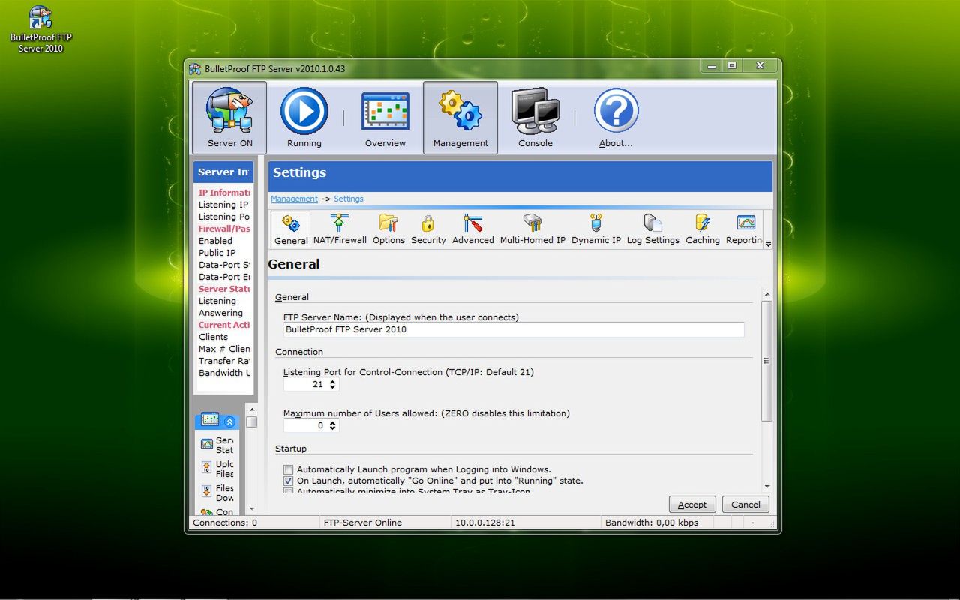The image size is (960, 600).
Task: Click the Firewall/Passive heading in Server Info
Action: (224, 229)
